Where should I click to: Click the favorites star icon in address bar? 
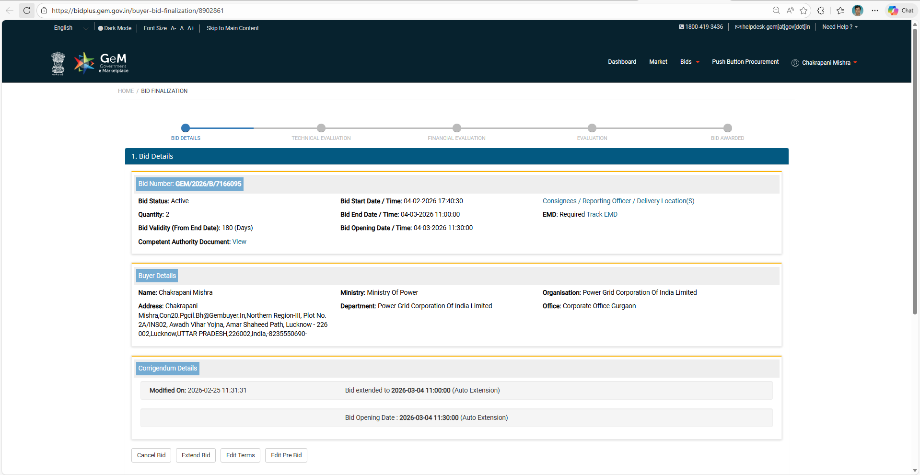click(x=804, y=11)
